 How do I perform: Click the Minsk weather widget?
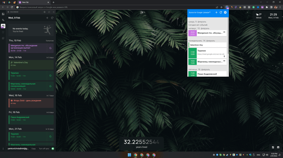click(x=259, y=16)
